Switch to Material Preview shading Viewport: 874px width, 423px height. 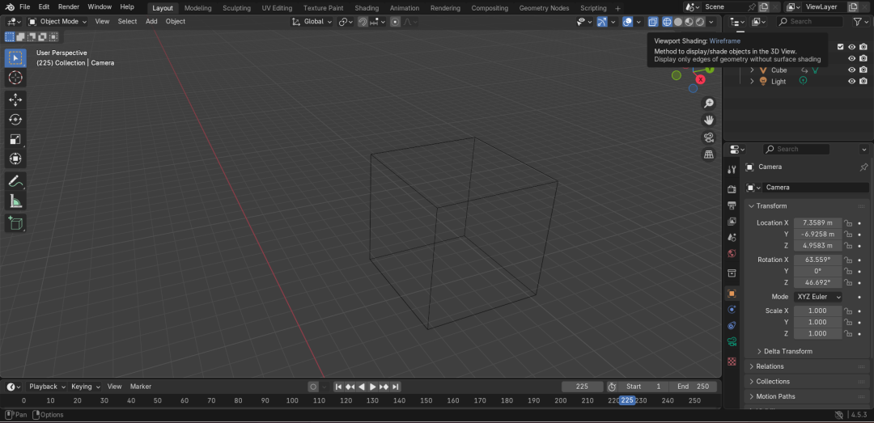pos(689,22)
